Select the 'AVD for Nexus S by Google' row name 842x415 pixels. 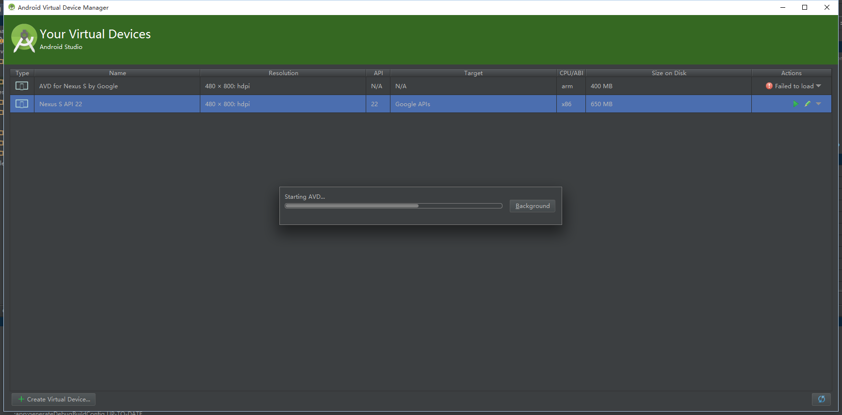[79, 86]
